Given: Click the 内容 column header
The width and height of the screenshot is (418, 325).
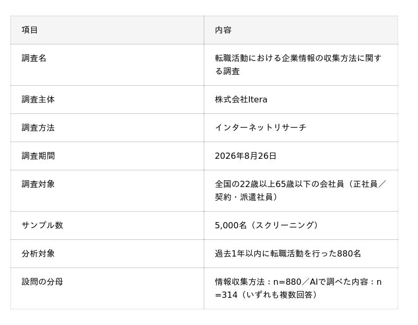Looking at the screenshot, I should [x=223, y=30].
